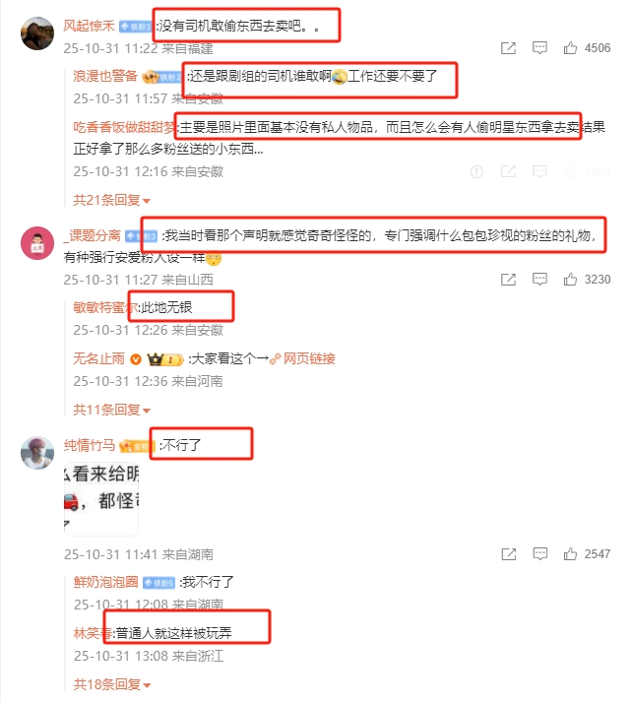The image size is (631, 703).
Task: Open 无名止雨 user profile
Action: [98, 358]
